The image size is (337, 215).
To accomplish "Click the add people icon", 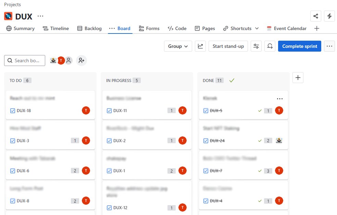I will point(81,61).
